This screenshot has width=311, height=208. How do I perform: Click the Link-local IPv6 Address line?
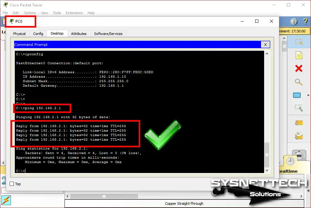click(x=88, y=72)
